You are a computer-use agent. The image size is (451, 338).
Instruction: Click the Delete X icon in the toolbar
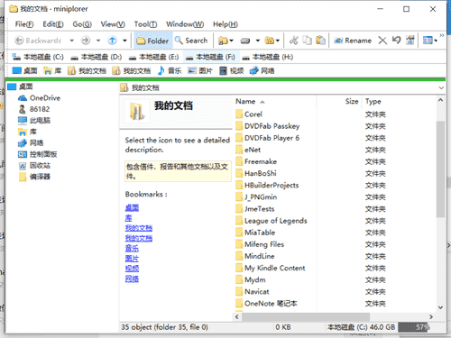[x=382, y=41]
